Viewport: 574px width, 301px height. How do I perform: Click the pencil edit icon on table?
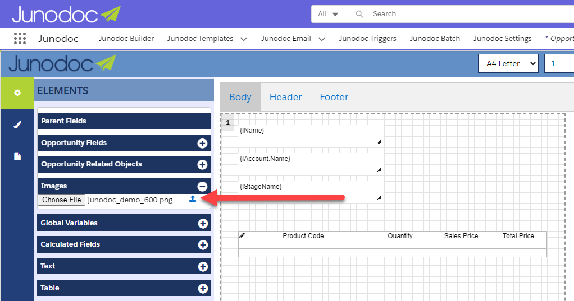[242, 235]
